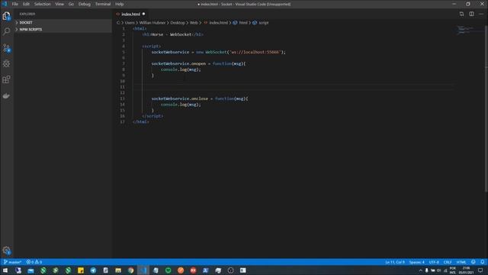Click 'script' breadcrumb symbol
This screenshot has height=275, width=488.
pos(264,22)
